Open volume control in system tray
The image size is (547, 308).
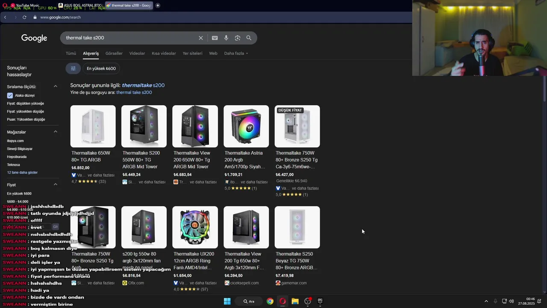click(x=511, y=301)
